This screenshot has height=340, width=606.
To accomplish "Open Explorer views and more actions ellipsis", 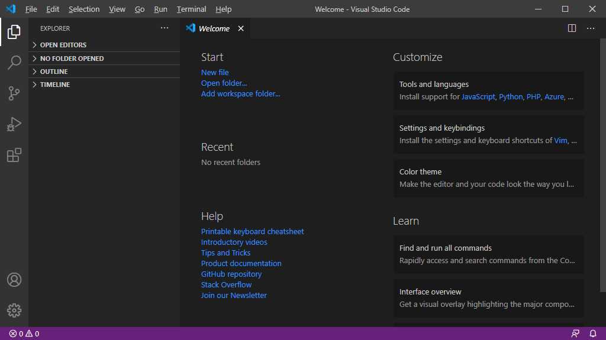I will (x=165, y=28).
